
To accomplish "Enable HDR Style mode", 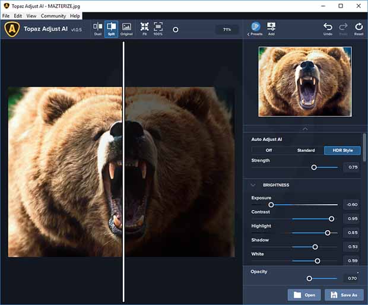I will pyautogui.click(x=342, y=150).
